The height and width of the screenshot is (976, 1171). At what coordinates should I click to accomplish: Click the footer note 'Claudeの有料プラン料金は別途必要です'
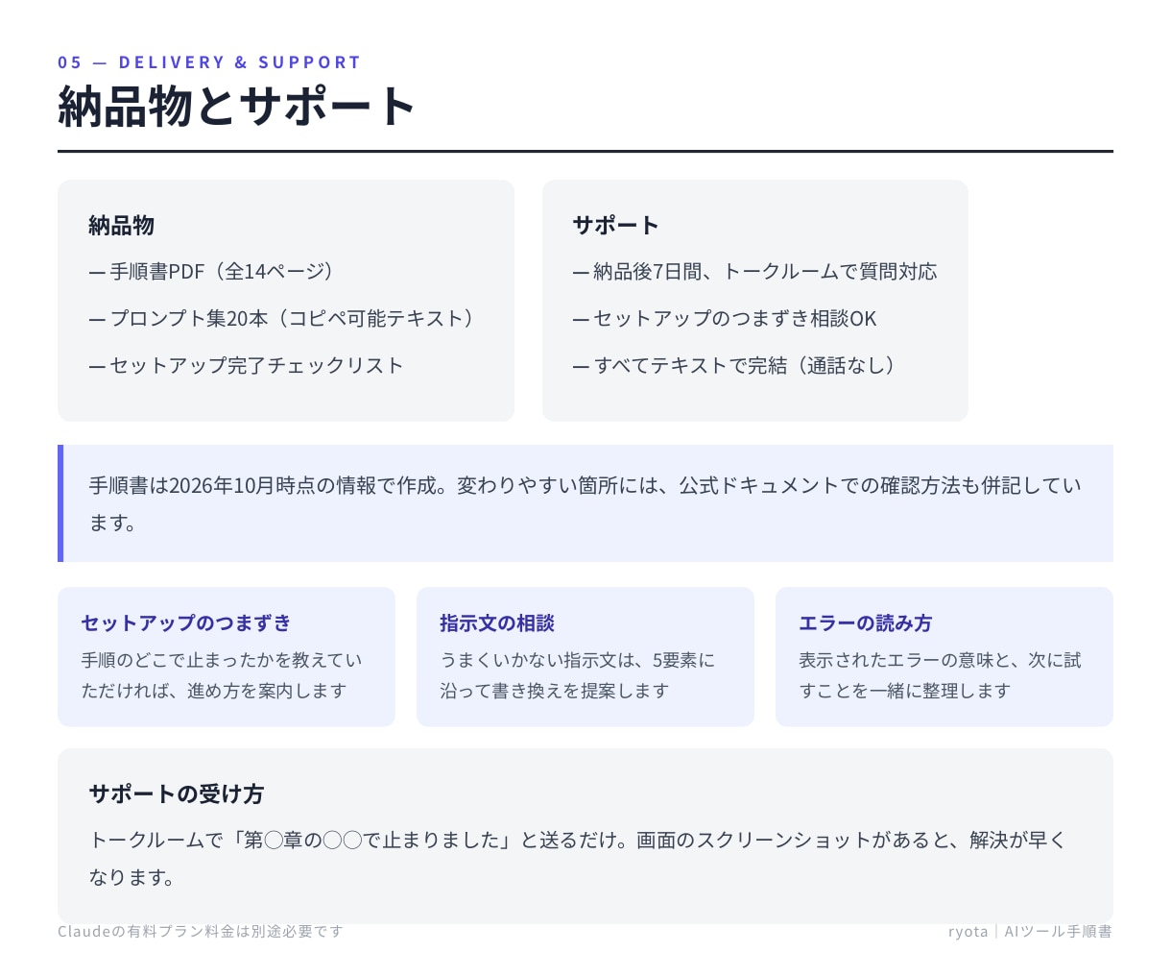pyautogui.click(x=201, y=932)
